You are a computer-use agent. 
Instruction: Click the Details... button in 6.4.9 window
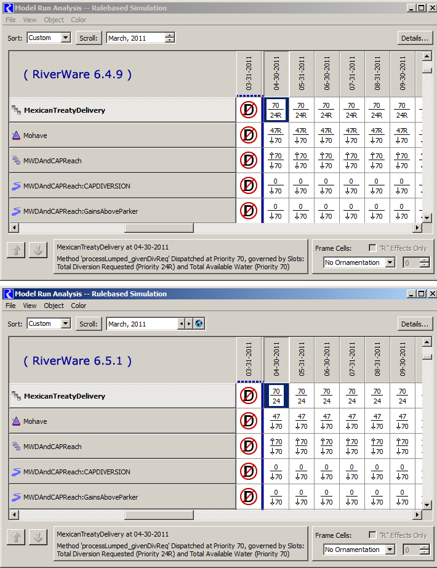(415, 38)
